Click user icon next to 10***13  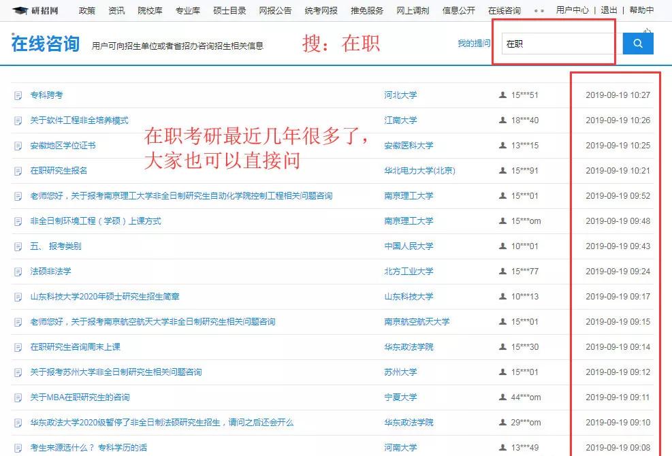[502, 296]
